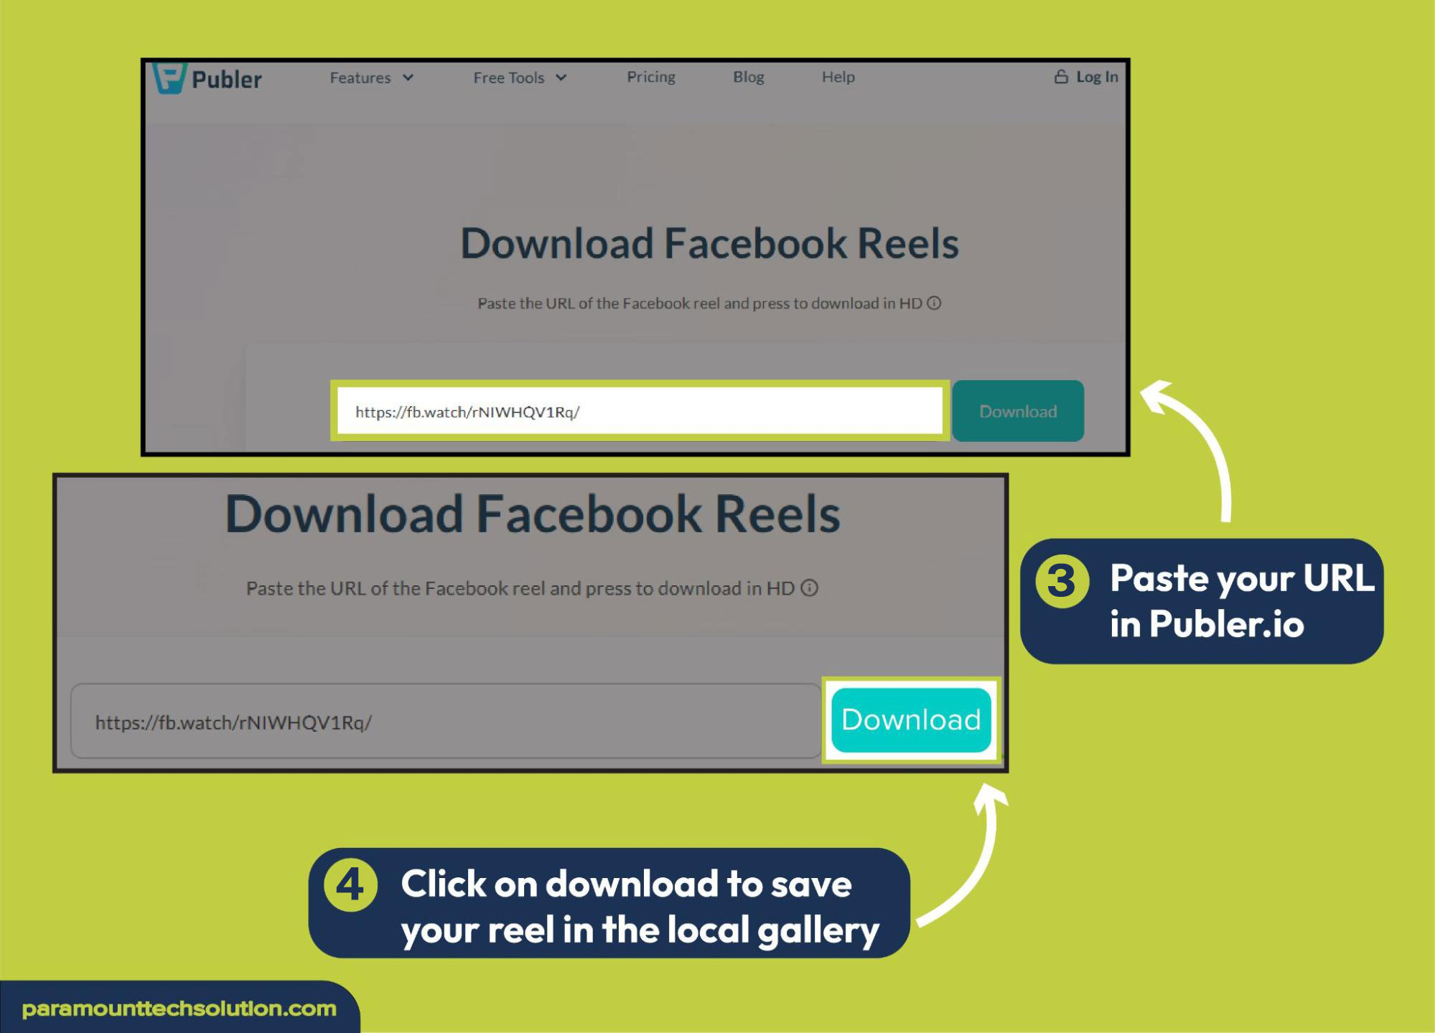
Task: Click the Publer shield logo icon
Action: [173, 77]
